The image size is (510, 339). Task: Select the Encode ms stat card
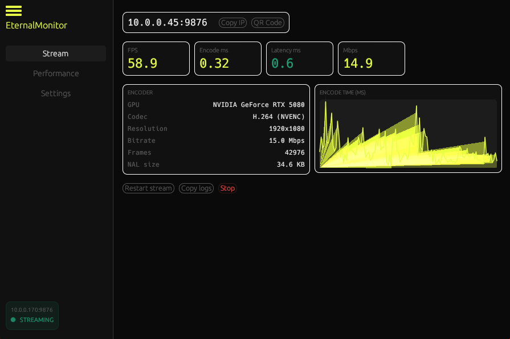227,59
